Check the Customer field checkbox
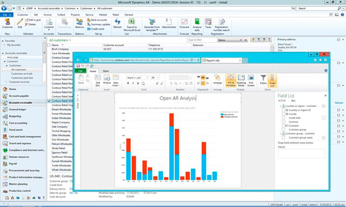The width and height of the screenshot is (346, 207). pos(284,126)
